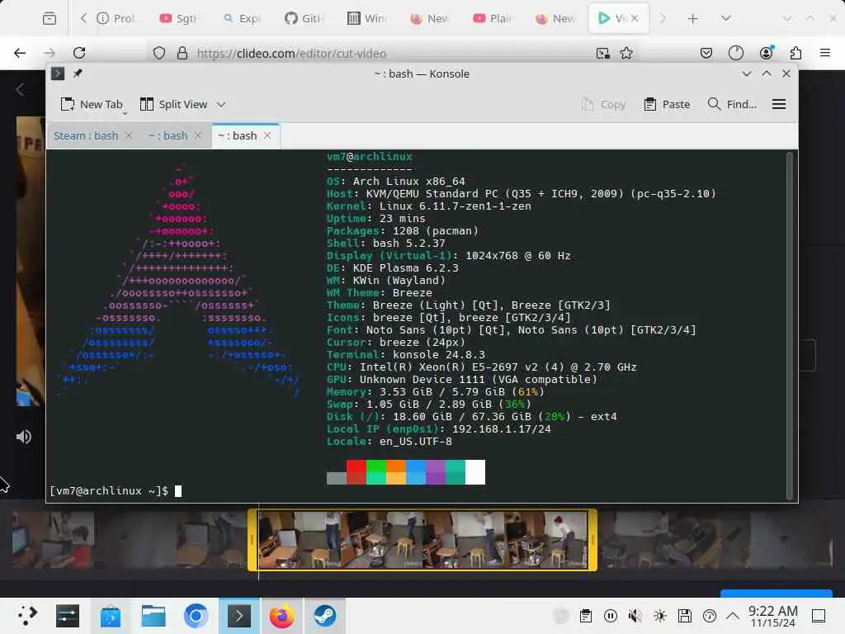Screen dimensions: 845x634
Task: Go back in Firefox
Action: (20, 53)
